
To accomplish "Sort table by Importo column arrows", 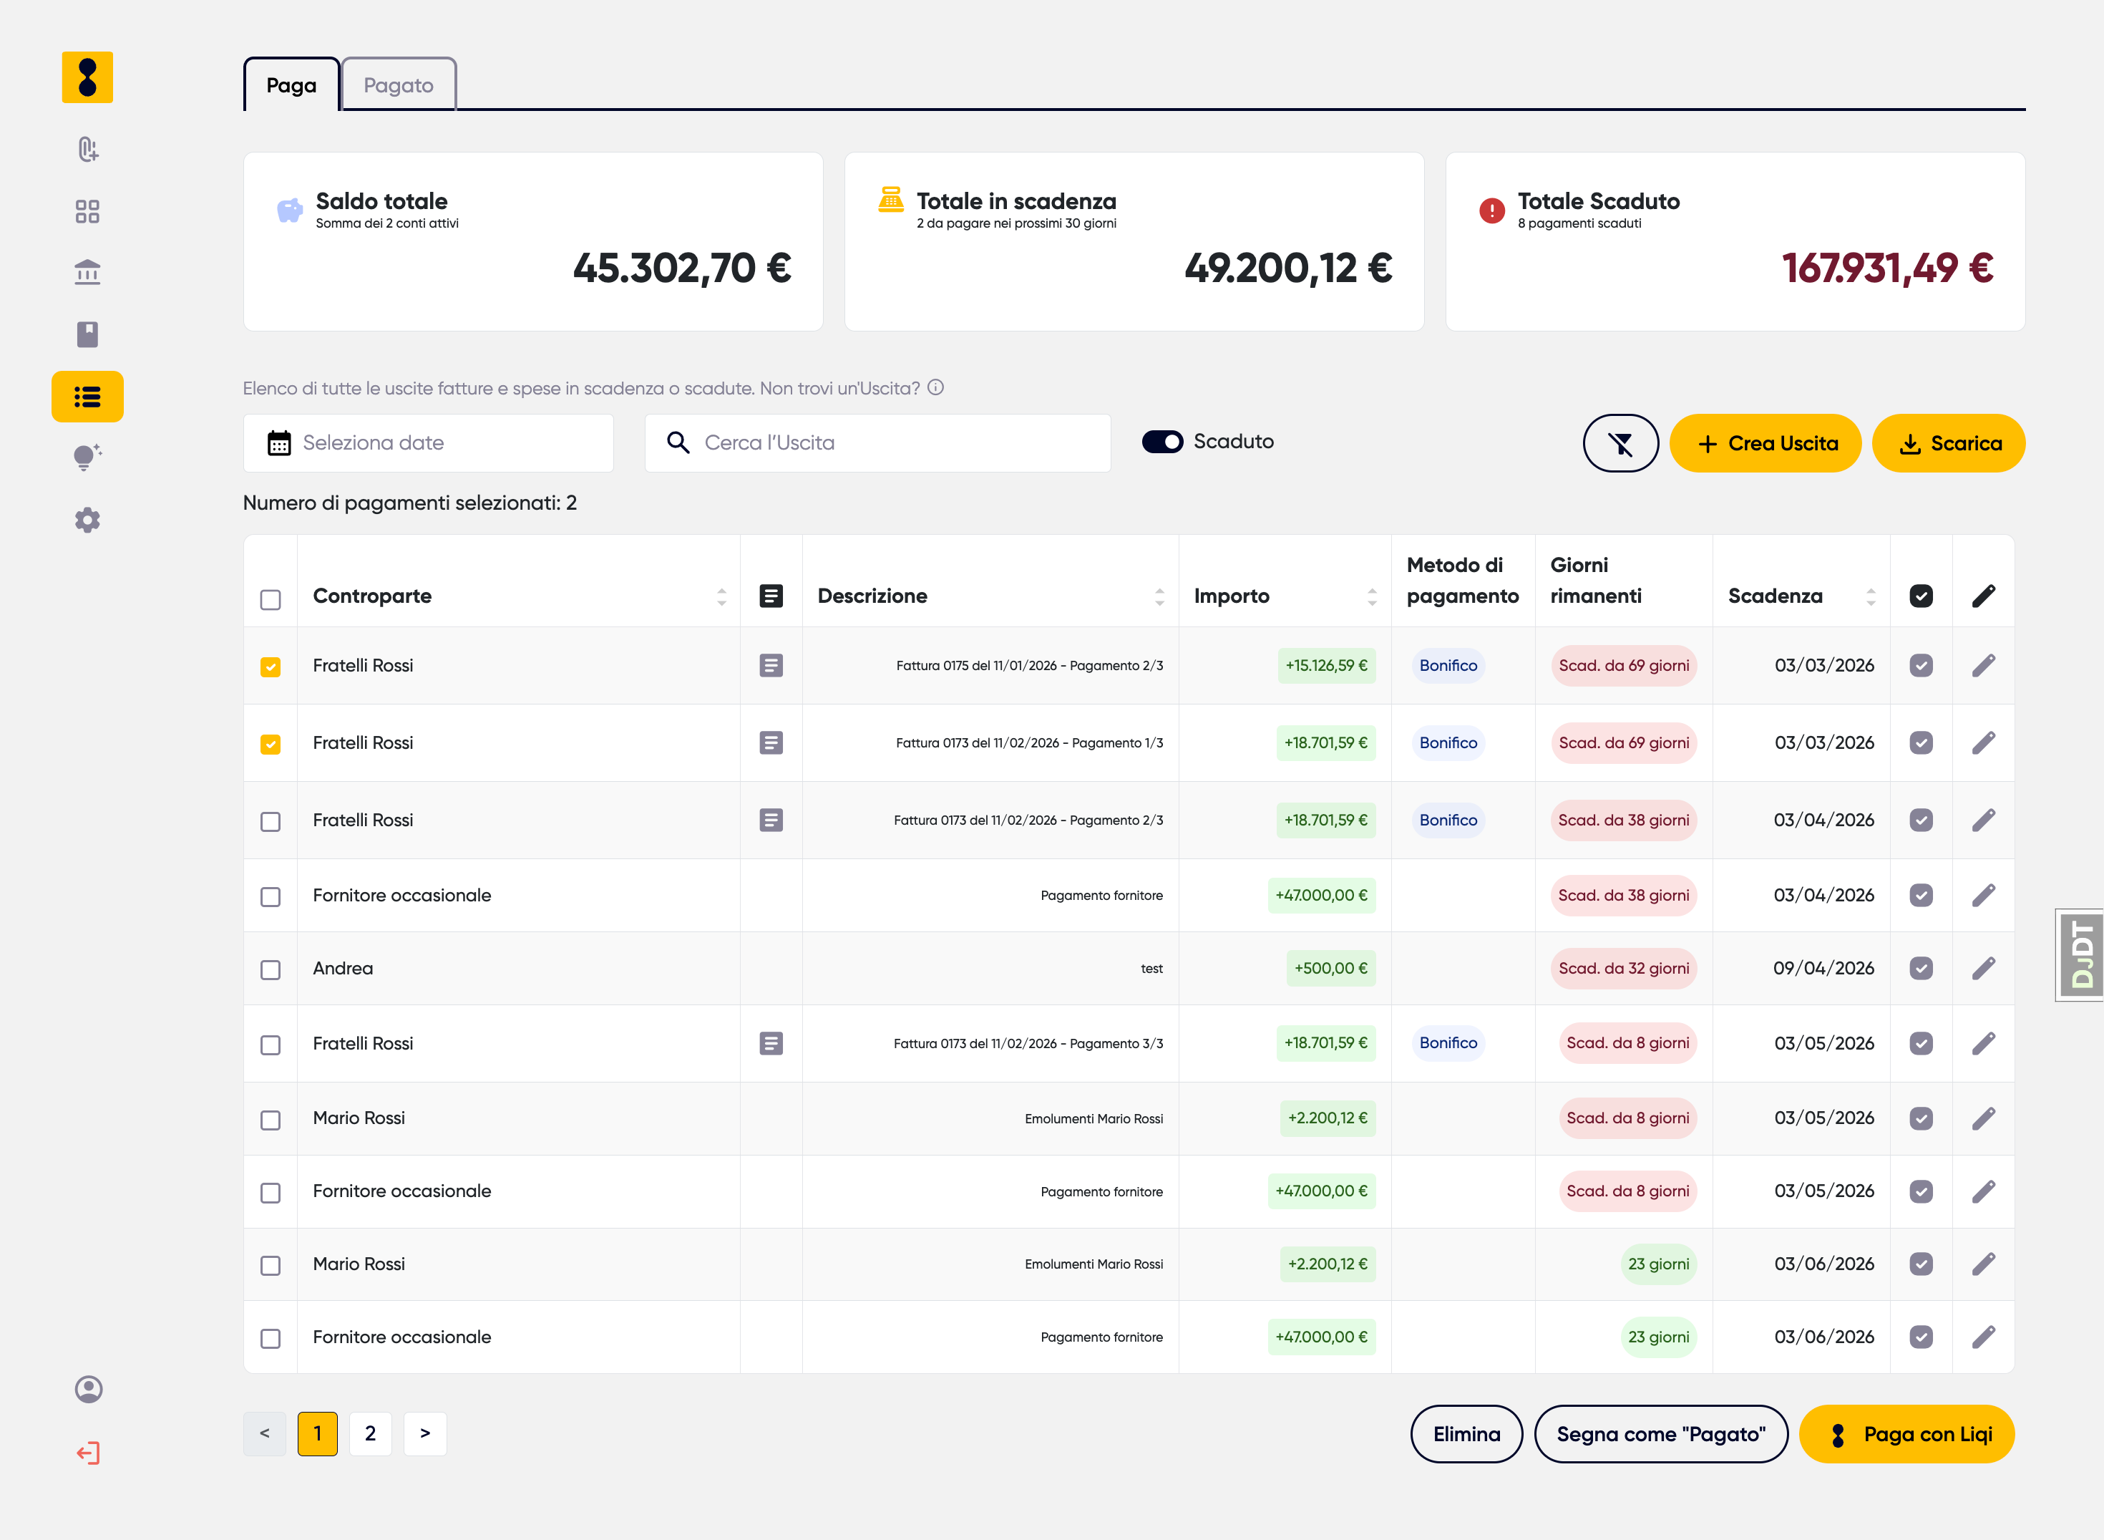I will (x=1372, y=596).
